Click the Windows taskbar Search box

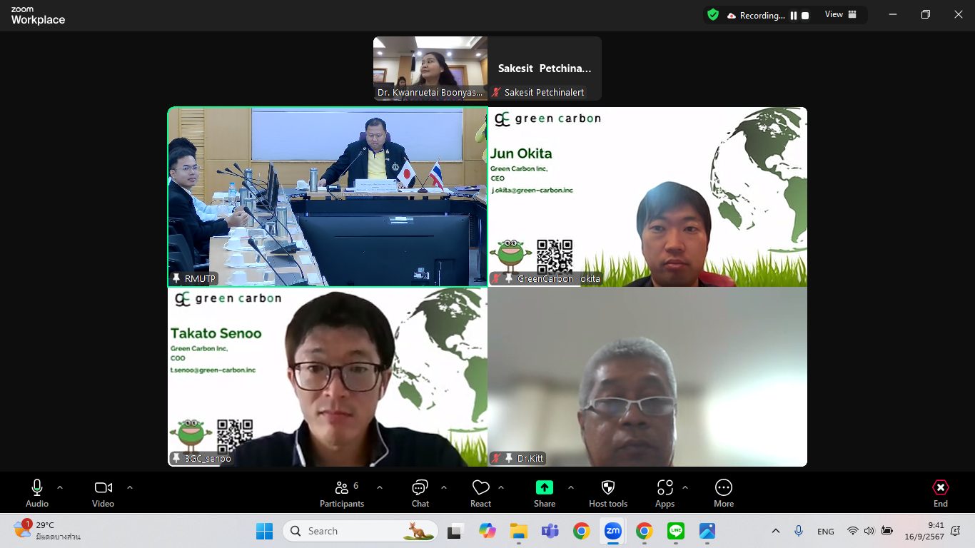pos(350,531)
